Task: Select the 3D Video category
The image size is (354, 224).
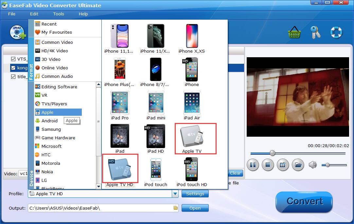Action: (x=48, y=59)
